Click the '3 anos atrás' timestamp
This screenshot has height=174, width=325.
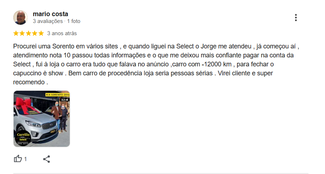pyautogui.click(x=62, y=33)
